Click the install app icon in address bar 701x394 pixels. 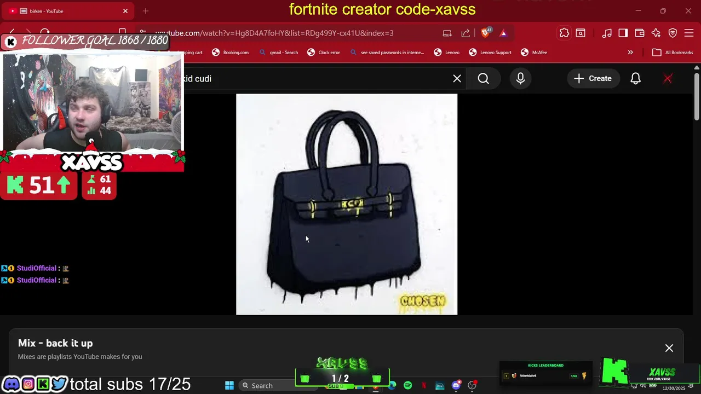click(447, 33)
